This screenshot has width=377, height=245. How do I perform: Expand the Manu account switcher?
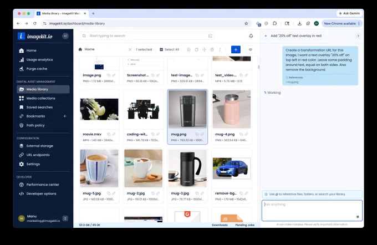click(65, 218)
